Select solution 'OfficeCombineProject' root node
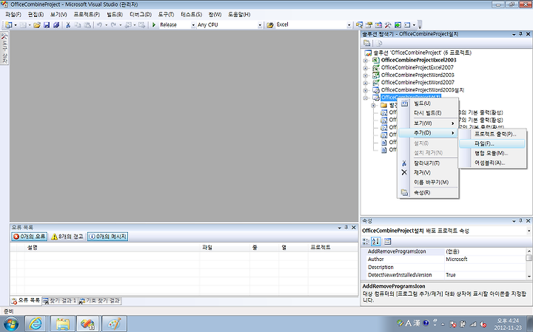This screenshot has width=533, height=332. pyautogui.click(x=418, y=53)
